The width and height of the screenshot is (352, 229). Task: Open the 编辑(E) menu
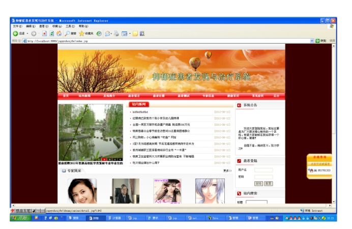(31, 26)
